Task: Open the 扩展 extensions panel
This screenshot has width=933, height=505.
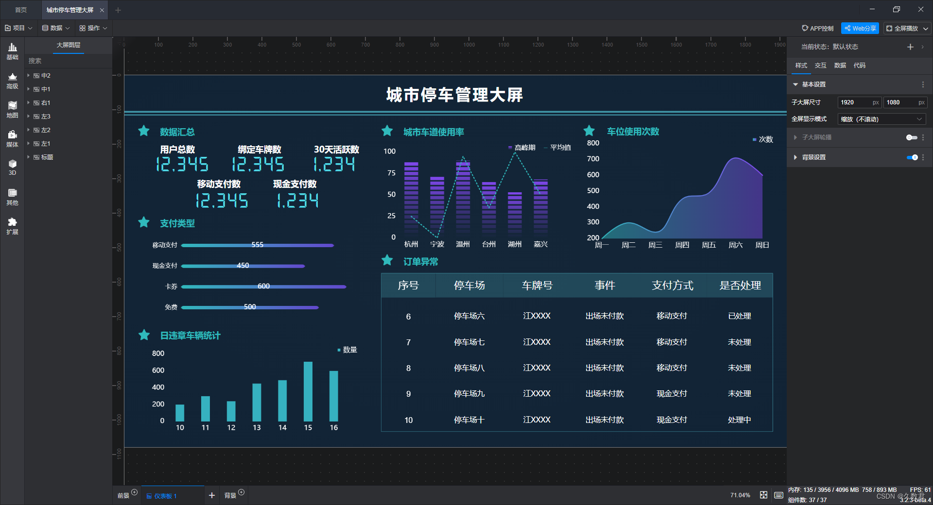Action: coord(12,226)
